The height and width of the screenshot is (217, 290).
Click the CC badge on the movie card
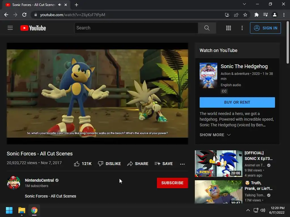pyautogui.click(x=224, y=91)
